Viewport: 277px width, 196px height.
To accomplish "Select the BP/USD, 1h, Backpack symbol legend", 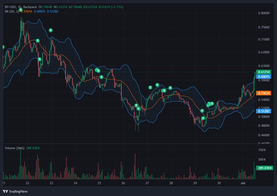I will coord(21,7).
